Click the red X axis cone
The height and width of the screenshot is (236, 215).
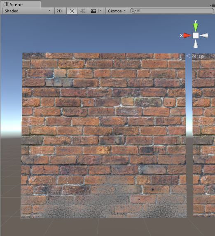coord(187,35)
